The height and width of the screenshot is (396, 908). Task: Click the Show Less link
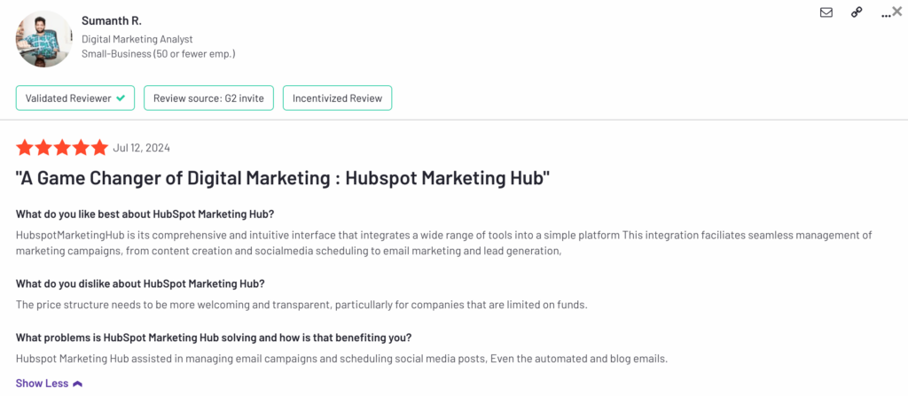(x=42, y=384)
